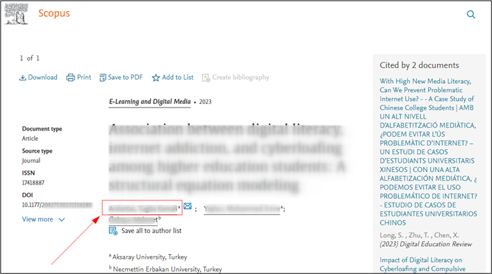Click the Download tray icon

coord(23,78)
